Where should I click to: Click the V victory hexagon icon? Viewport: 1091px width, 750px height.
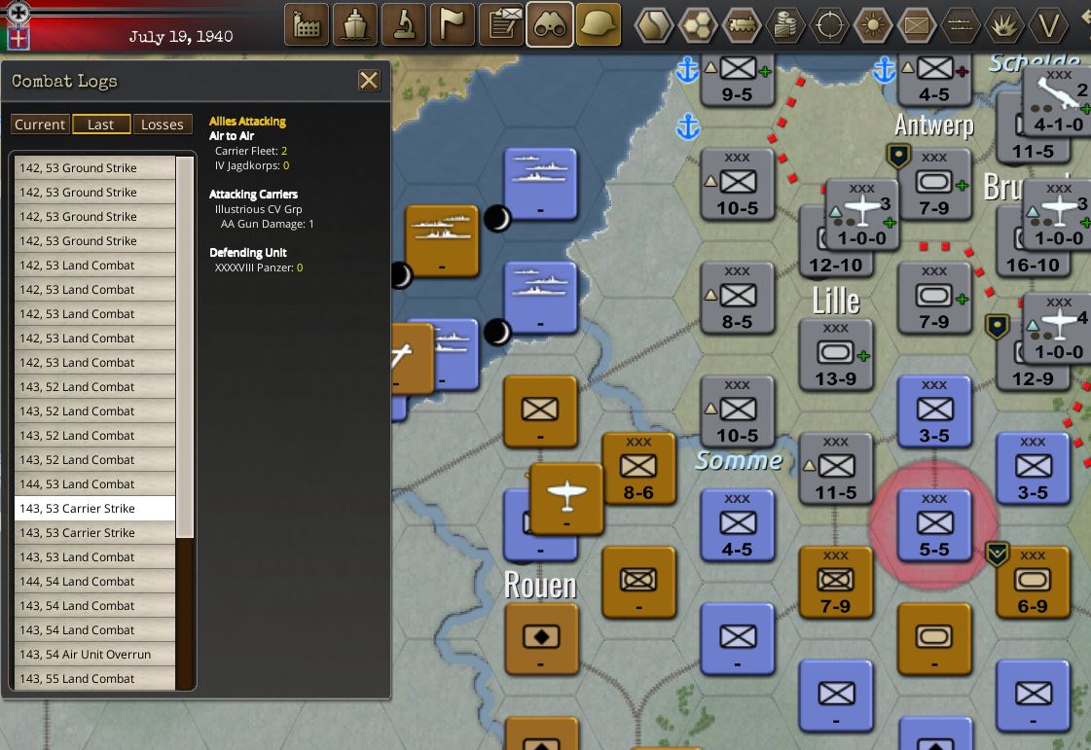[x=1048, y=25]
